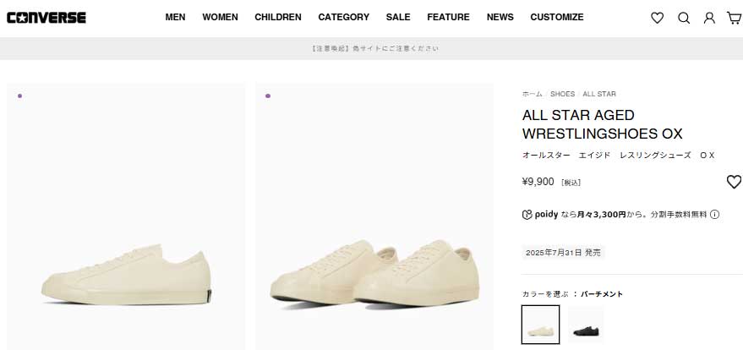This screenshot has width=743, height=350.
Task: Open the shopping cart icon
Action: click(734, 18)
